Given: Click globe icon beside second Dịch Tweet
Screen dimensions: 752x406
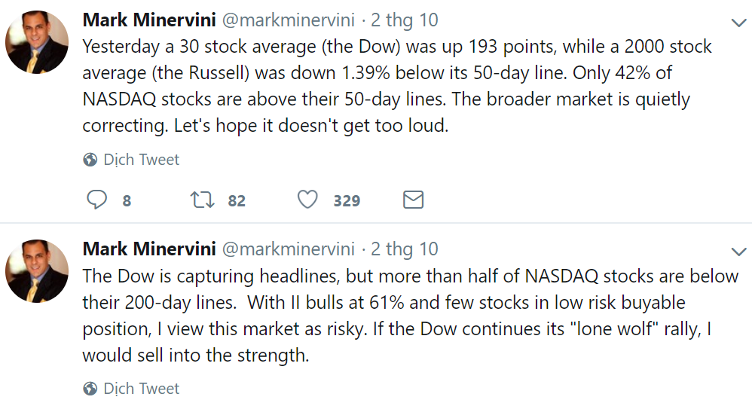Looking at the screenshot, I should 90,389.
